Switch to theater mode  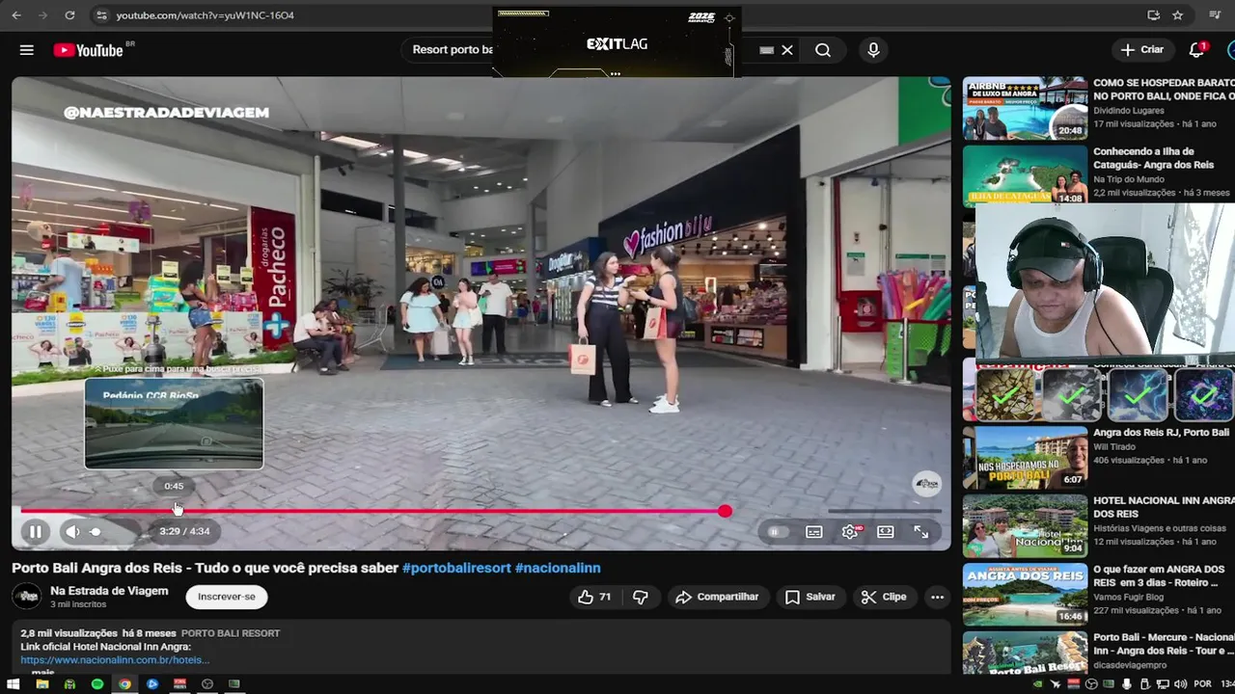tap(886, 532)
